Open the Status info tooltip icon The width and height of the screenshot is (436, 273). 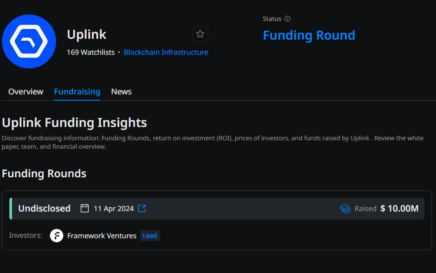[288, 19]
